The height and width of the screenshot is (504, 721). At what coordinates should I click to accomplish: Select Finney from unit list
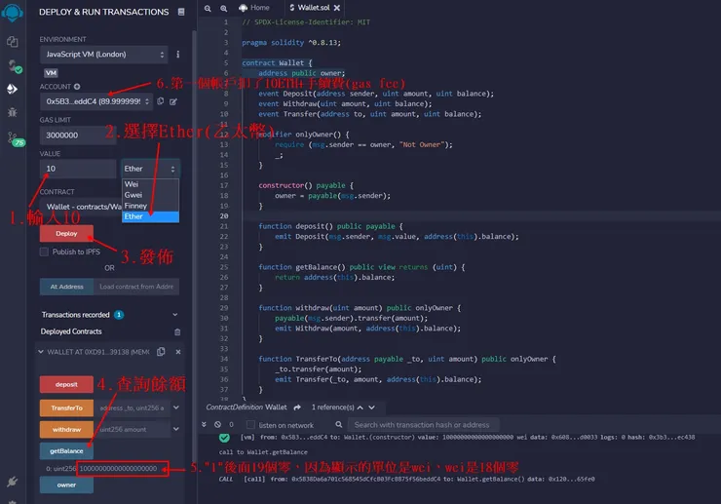click(x=150, y=206)
